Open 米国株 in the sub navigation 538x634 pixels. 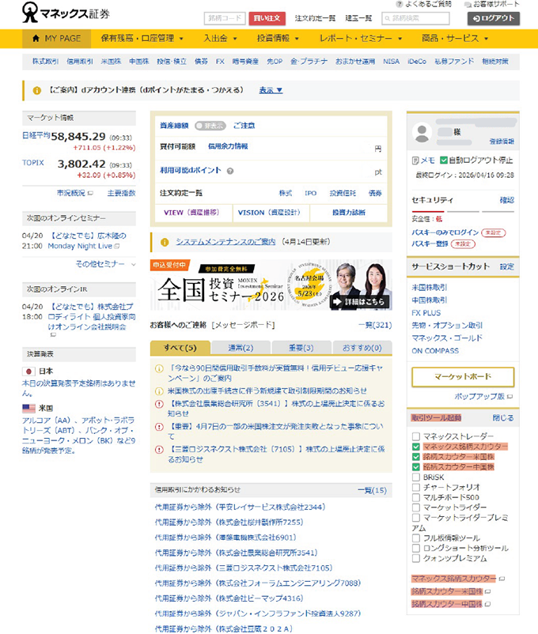[x=111, y=62]
